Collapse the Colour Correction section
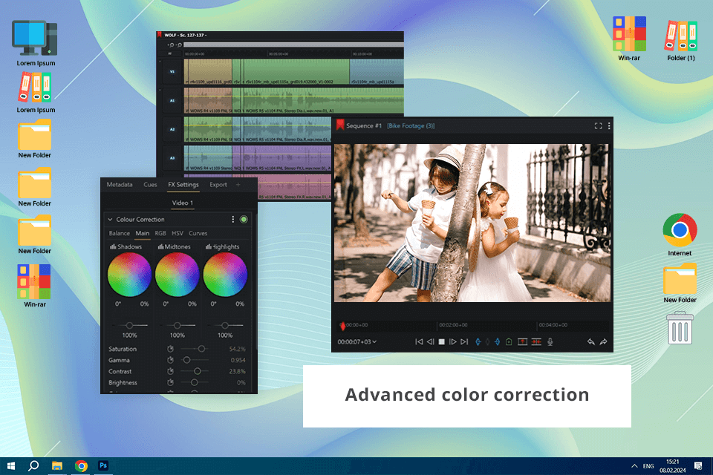This screenshot has height=475, width=713. (x=110, y=220)
